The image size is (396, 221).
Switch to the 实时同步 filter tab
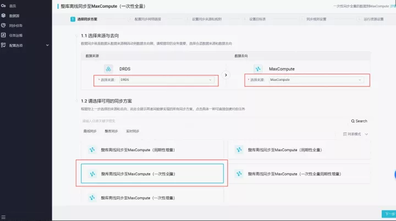click(x=133, y=131)
